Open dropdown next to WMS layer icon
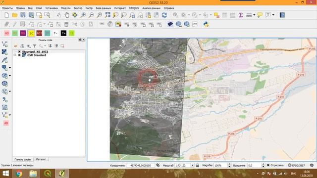317x178 pixels. coord(10,76)
